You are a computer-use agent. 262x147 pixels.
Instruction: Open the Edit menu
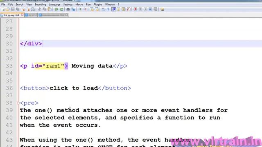coord(10,4)
